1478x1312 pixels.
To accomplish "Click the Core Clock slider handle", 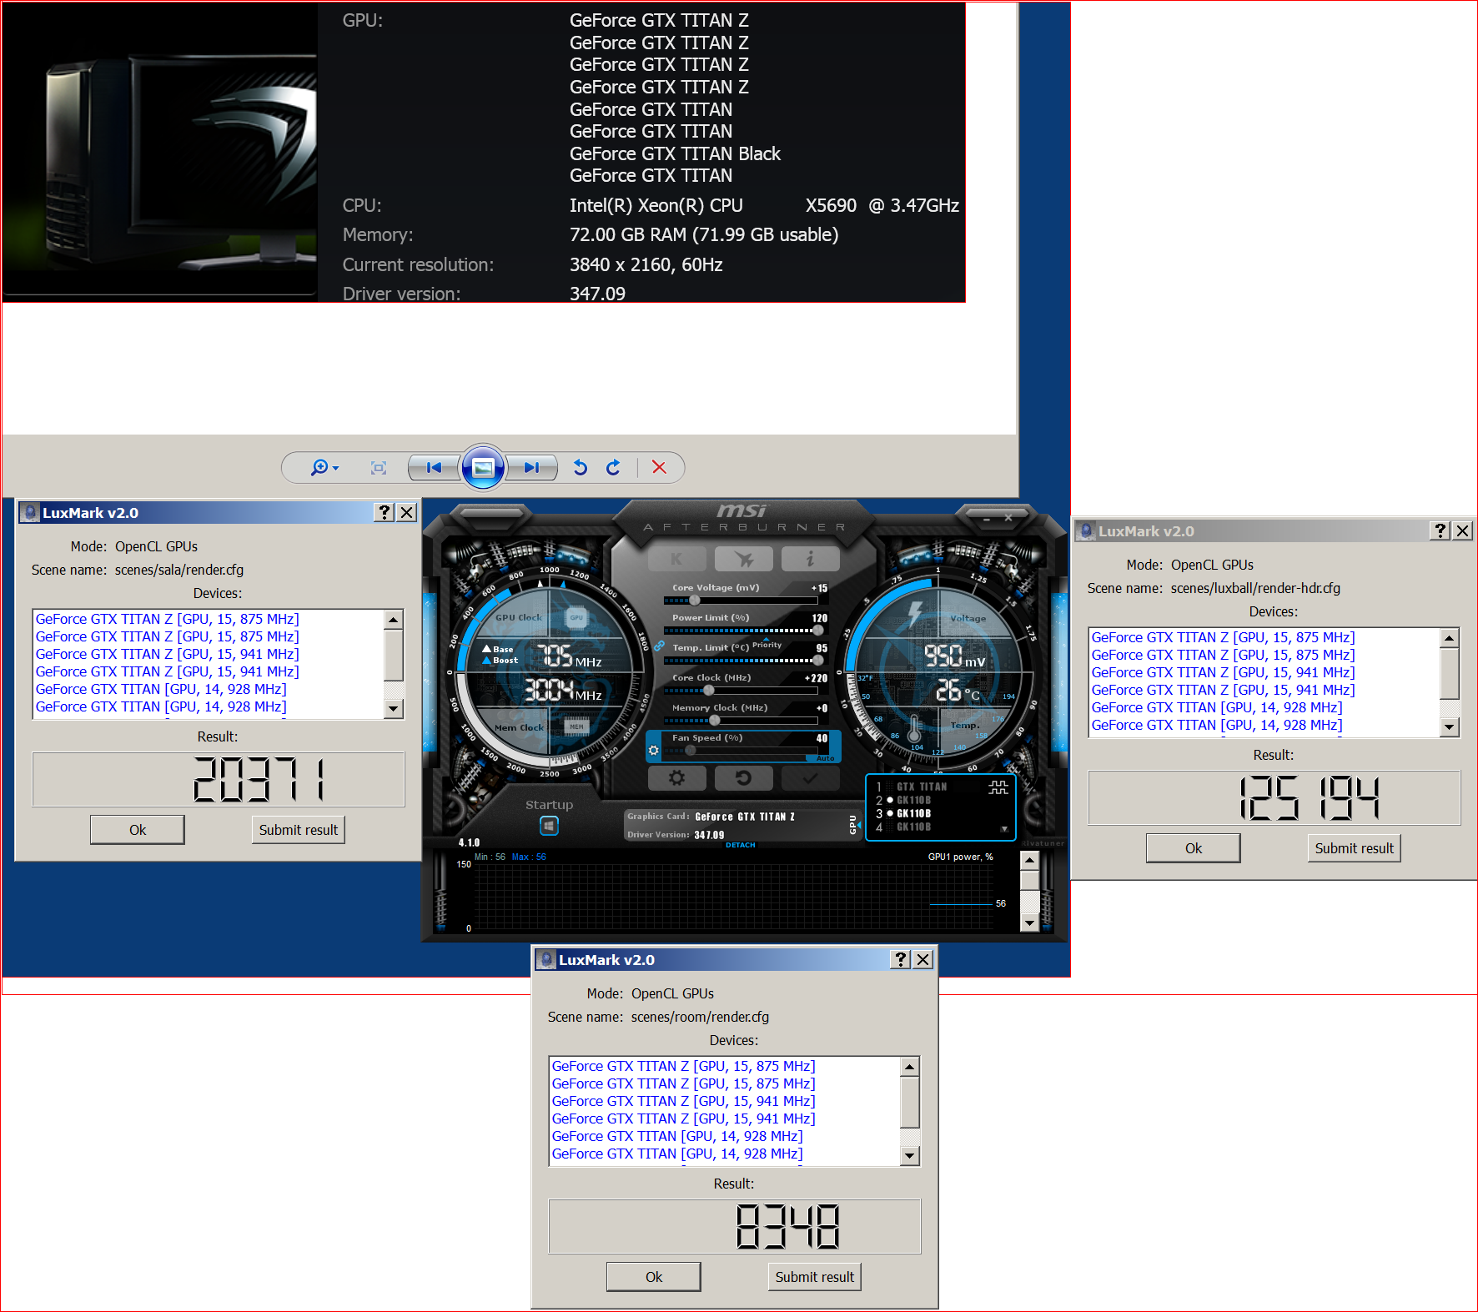I will pos(709,690).
